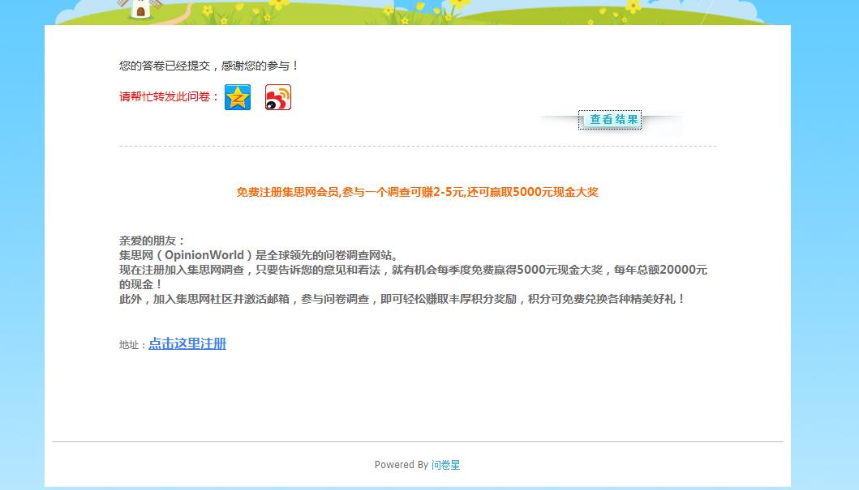Click the text 的现金！
859x490 pixels.
[141, 284]
